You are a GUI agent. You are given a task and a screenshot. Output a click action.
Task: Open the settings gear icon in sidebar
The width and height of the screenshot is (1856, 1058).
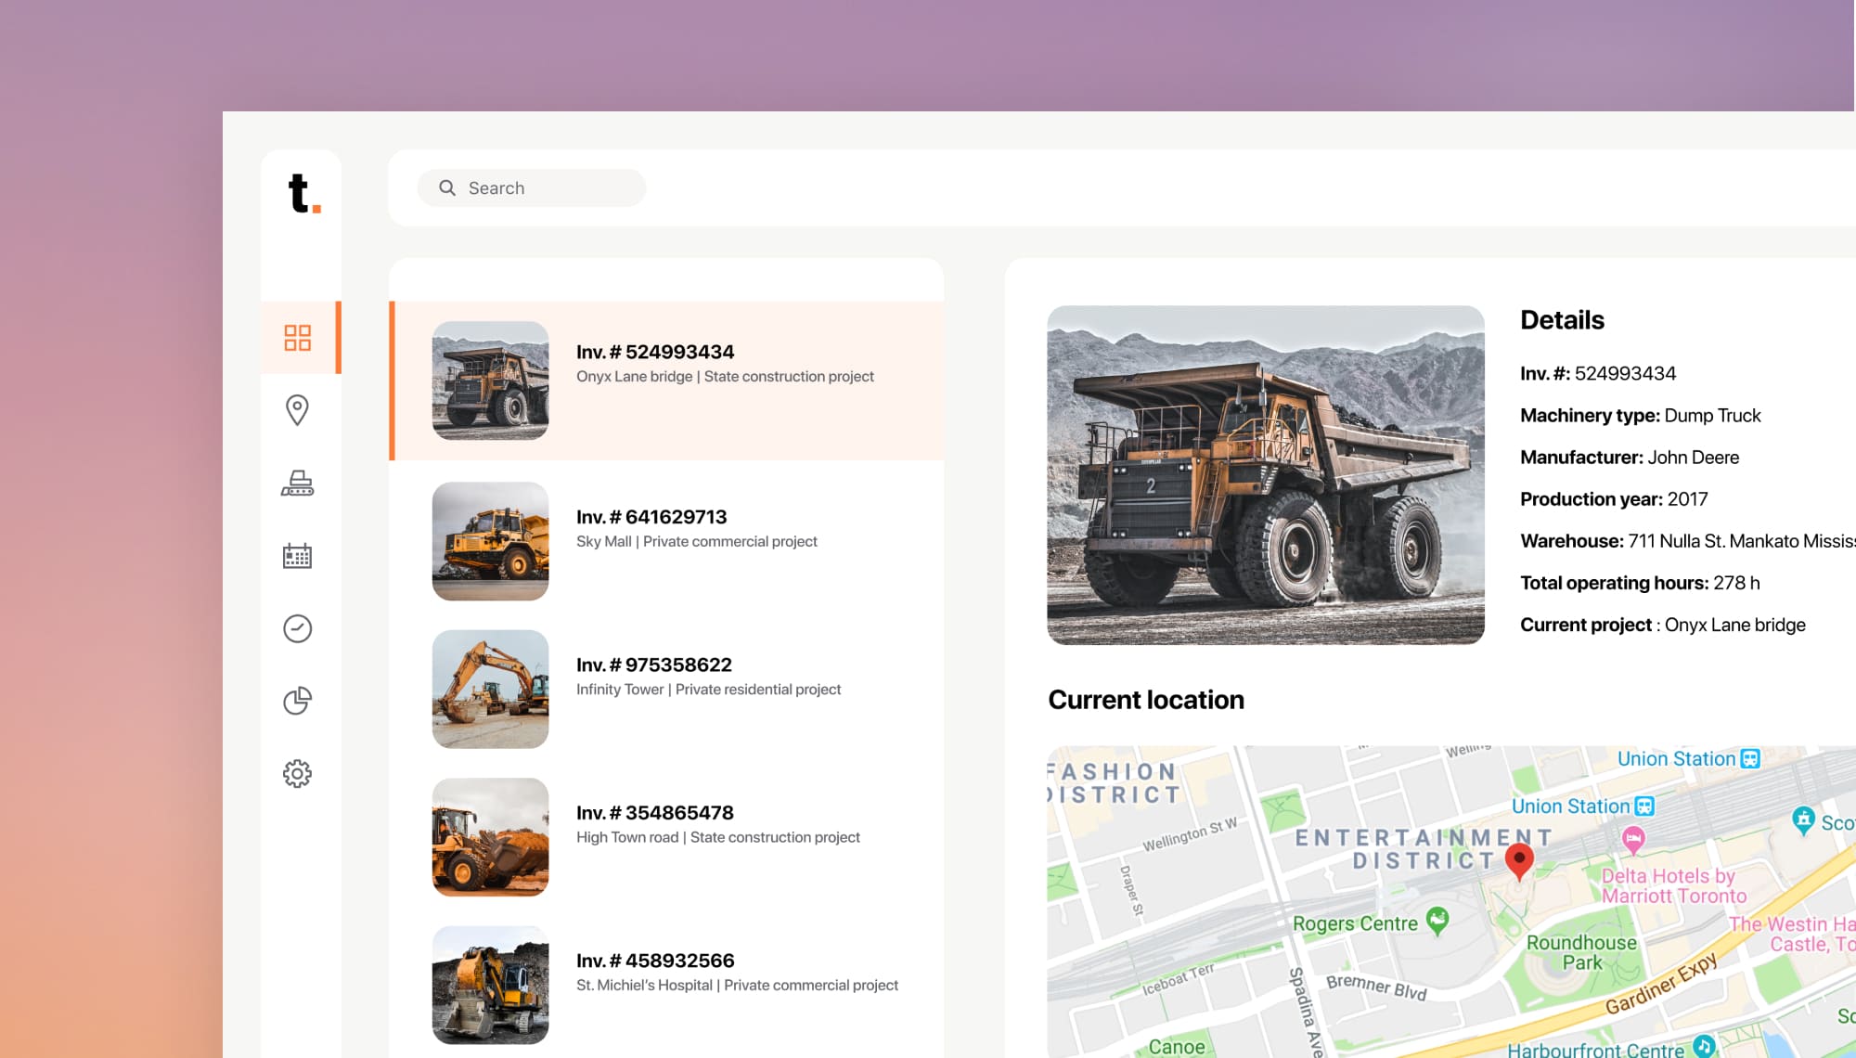297,773
